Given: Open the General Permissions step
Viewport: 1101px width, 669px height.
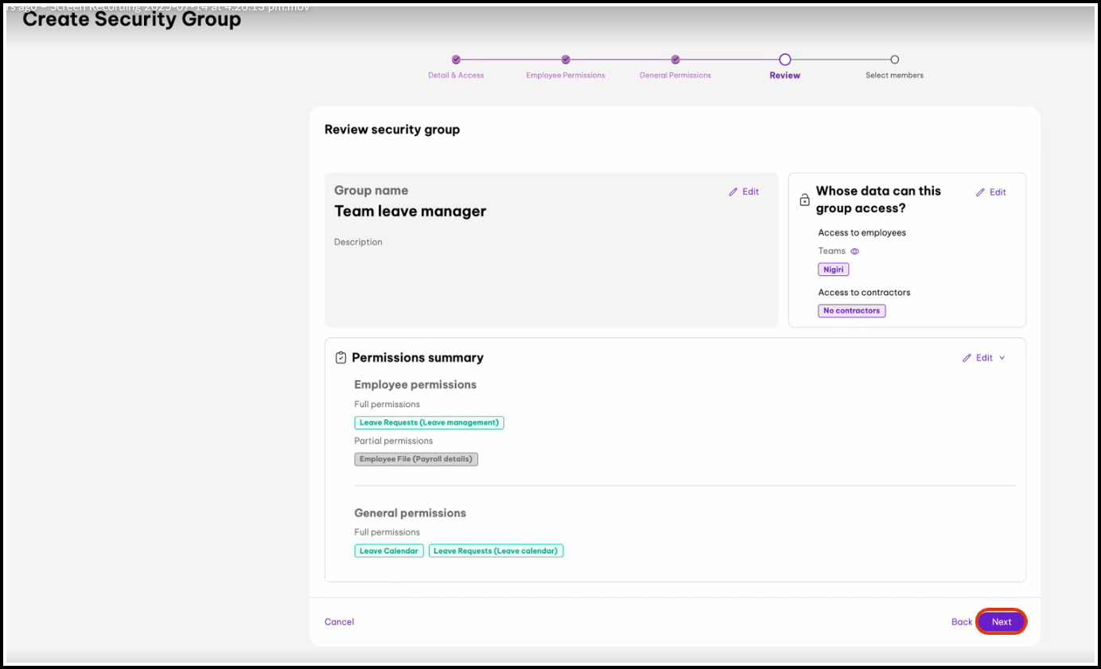Looking at the screenshot, I should point(675,60).
